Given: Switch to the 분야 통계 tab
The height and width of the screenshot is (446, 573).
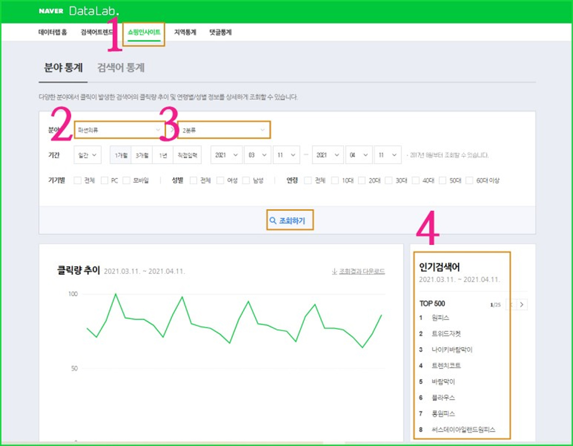Looking at the screenshot, I should (x=64, y=67).
